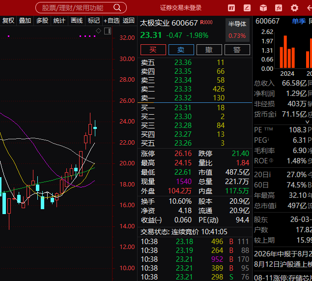Viewport: 312px width, 281px height.
Task: Click the 换手 value 10.60%
Action: coord(180,201)
